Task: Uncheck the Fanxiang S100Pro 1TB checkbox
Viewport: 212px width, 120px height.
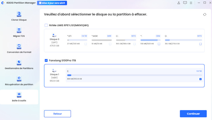Action: (46, 60)
